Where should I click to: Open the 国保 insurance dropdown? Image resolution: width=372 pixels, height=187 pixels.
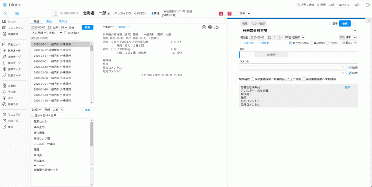(x=244, y=14)
